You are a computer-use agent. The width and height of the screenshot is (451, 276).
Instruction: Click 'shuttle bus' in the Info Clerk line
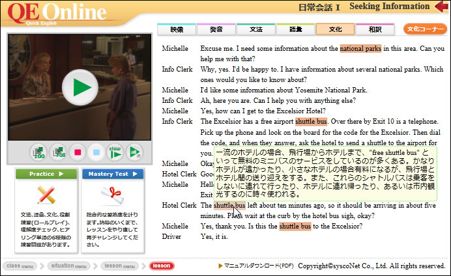coord(312,121)
